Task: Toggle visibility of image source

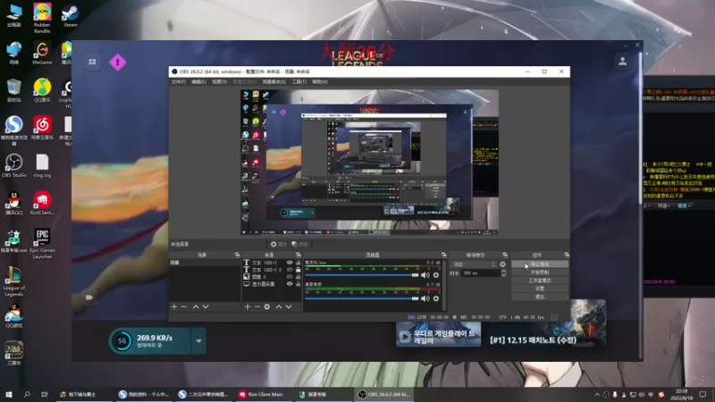Action: click(290, 277)
